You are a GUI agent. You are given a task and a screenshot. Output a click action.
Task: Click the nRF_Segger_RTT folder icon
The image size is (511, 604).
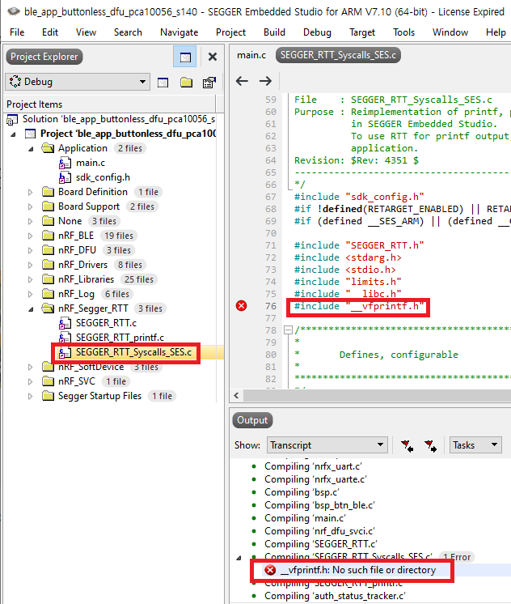coord(48,308)
